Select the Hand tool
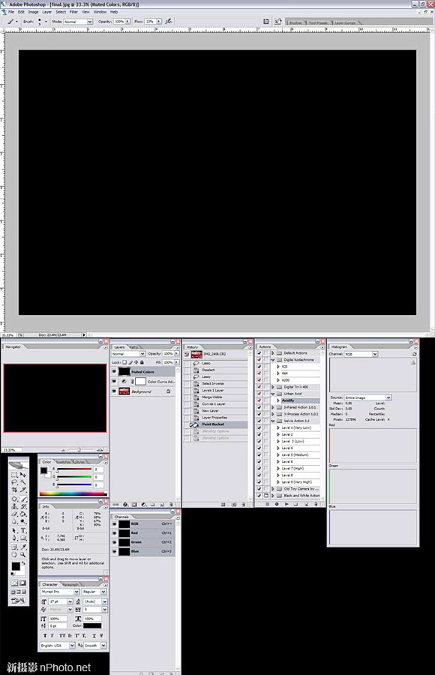 (14, 554)
